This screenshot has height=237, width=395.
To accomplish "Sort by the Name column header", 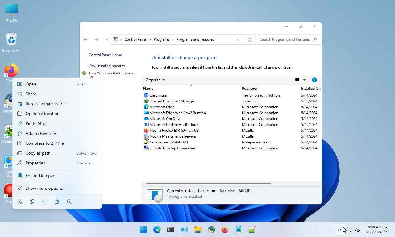I will 190,89.
